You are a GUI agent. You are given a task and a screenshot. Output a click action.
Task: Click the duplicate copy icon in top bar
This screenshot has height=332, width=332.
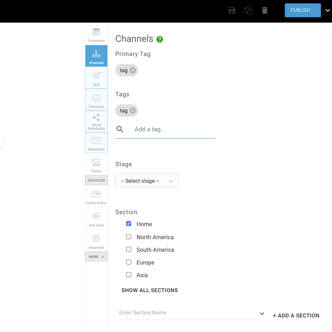[248, 10]
